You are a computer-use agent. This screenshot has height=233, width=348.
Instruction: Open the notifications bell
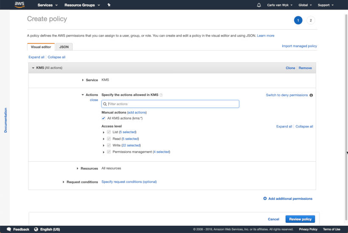tap(259, 5)
